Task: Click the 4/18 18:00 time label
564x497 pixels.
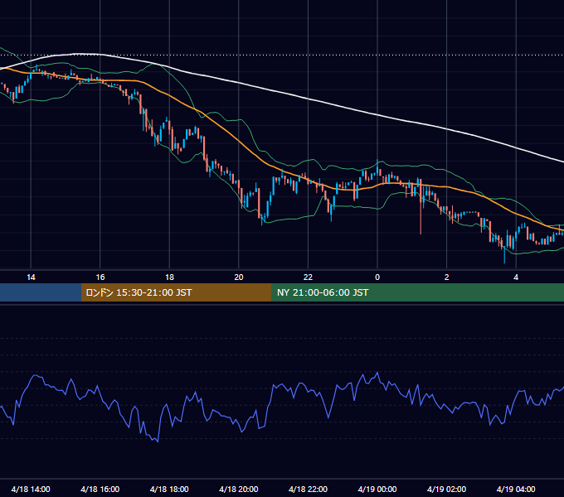Action: 169,489
